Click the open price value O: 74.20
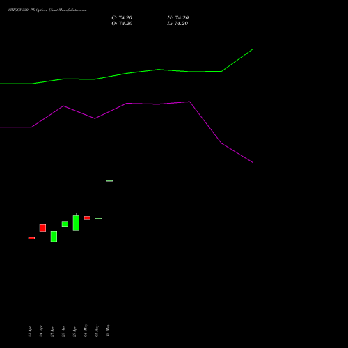 [122, 24]
